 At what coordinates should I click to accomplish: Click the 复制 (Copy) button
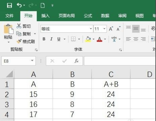point(23,34)
